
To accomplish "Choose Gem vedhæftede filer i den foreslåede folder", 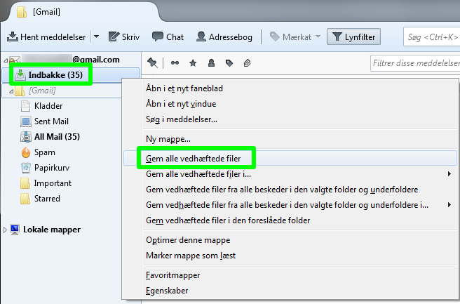I will (x=290, y=220).
